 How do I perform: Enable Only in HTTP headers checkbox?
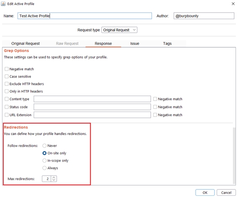[7, 91]
